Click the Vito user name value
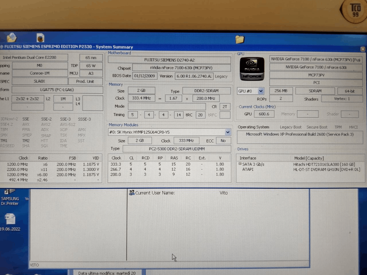This screenshot has width=367, height=275. pos(224,193)
